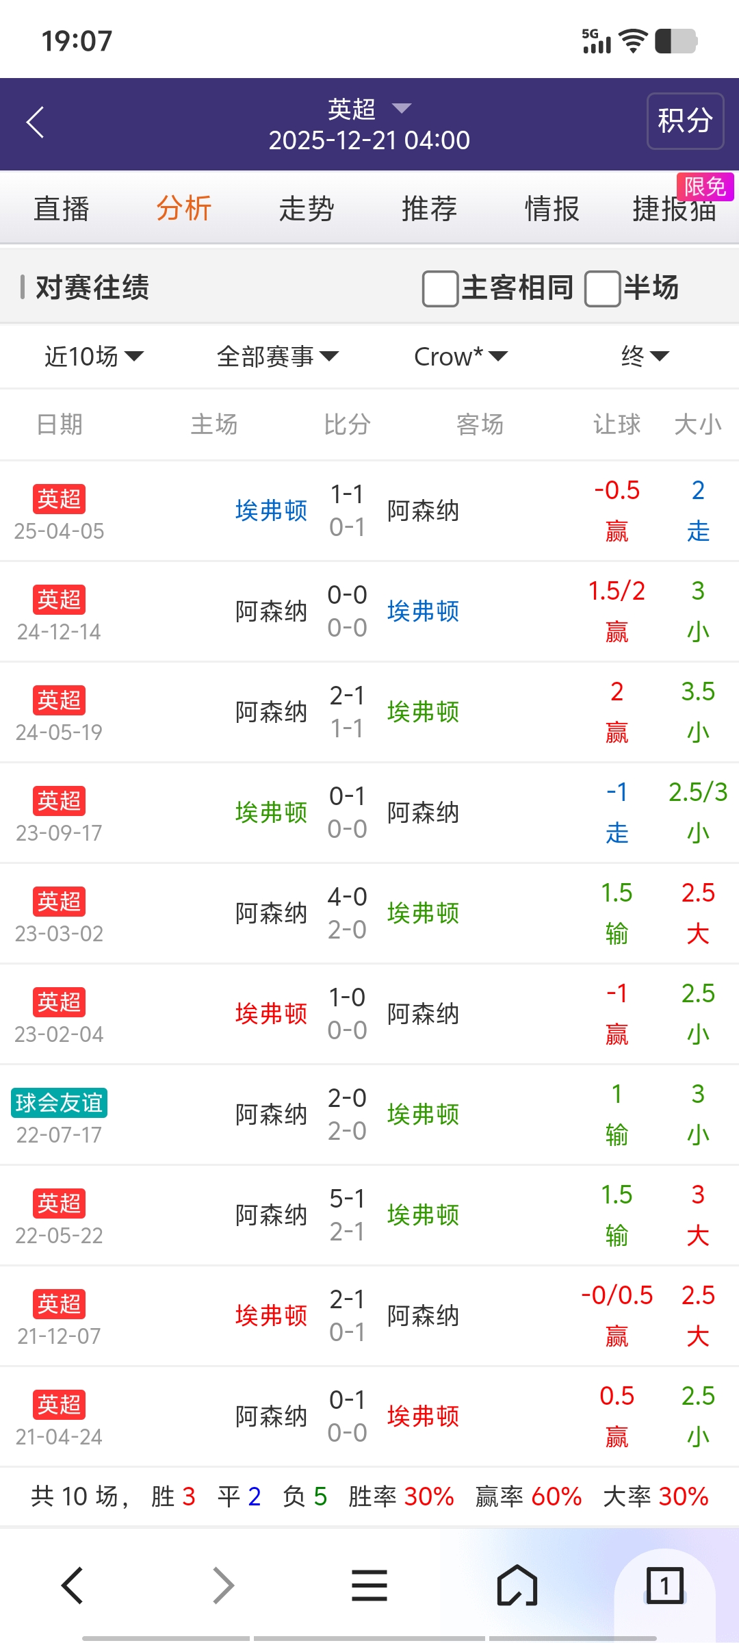Open the 4-0 score of 23-03-02 match
This screenshot has height=1643, width=739.
(347, 897)
